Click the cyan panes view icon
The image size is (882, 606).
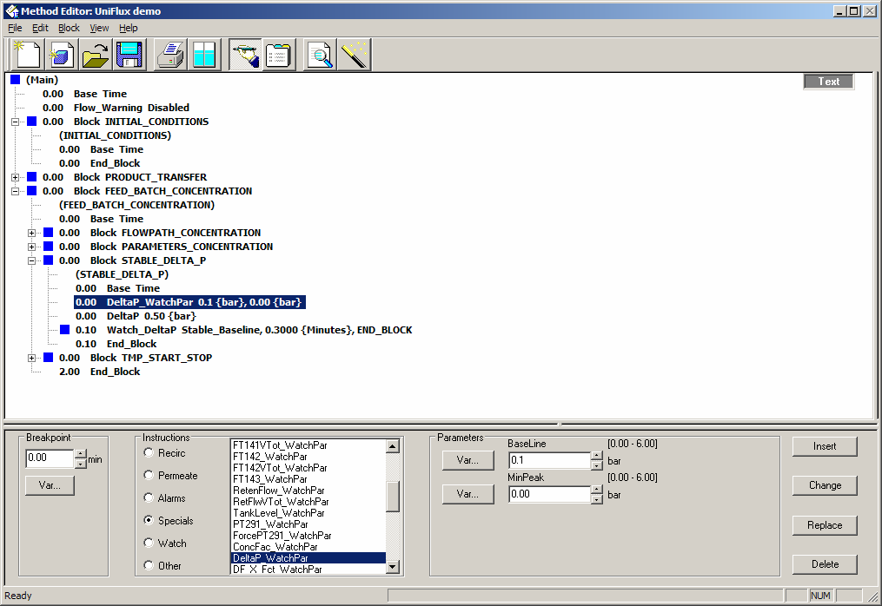click(204, 55)
